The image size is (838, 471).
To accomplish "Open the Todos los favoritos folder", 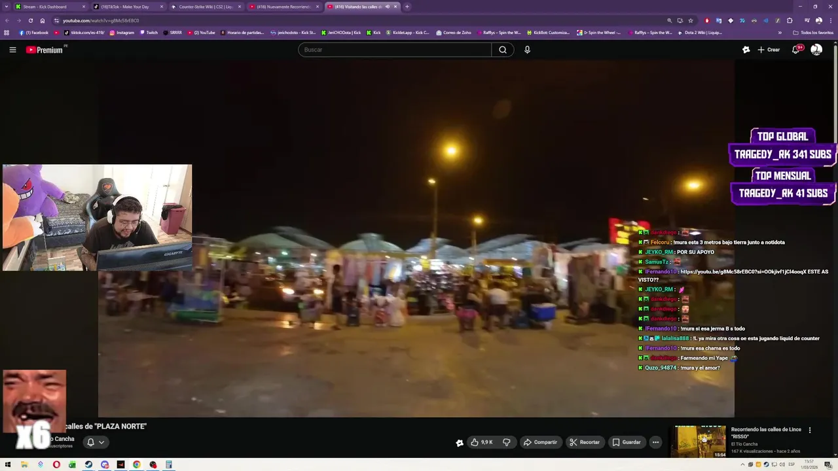I will coord(813,33).
